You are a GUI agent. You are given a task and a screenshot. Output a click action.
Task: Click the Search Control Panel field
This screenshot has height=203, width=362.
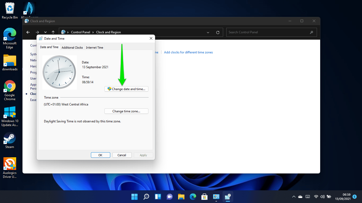[x=268, y=32]
